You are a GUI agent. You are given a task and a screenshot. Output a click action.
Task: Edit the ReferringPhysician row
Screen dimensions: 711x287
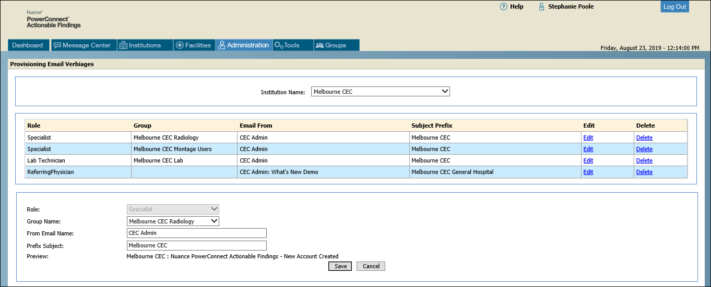(588, 172)
